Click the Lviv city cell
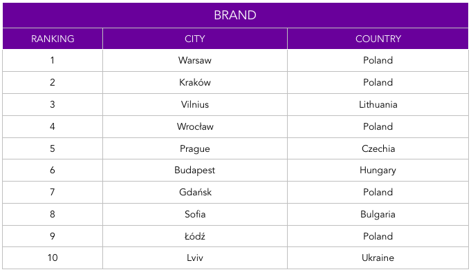The height and width of the screenshot is (272, 471). (194, 258)
